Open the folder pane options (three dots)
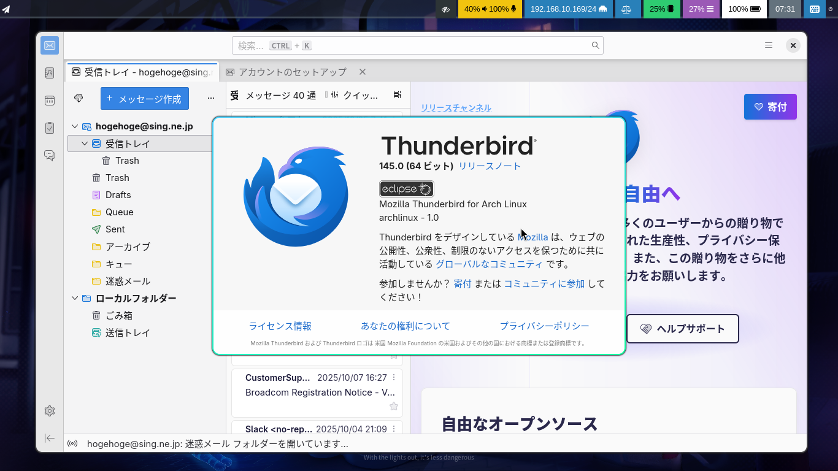 211,98
